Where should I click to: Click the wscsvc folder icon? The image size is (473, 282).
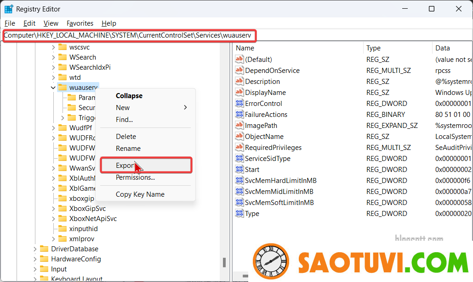click(x=63, y=47)
